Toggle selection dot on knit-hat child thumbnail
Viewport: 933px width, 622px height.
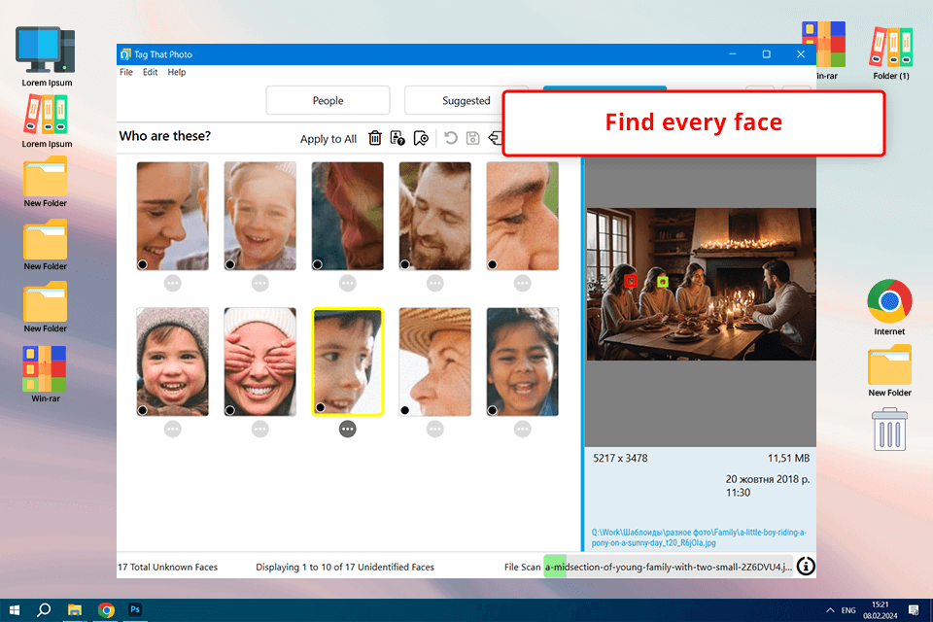click(143, 410)
